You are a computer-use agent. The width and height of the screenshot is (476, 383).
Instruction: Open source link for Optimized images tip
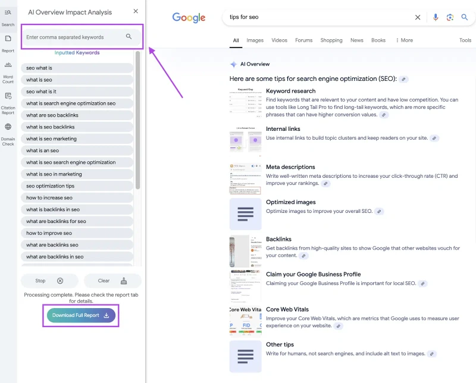click(x=379, y=212)
